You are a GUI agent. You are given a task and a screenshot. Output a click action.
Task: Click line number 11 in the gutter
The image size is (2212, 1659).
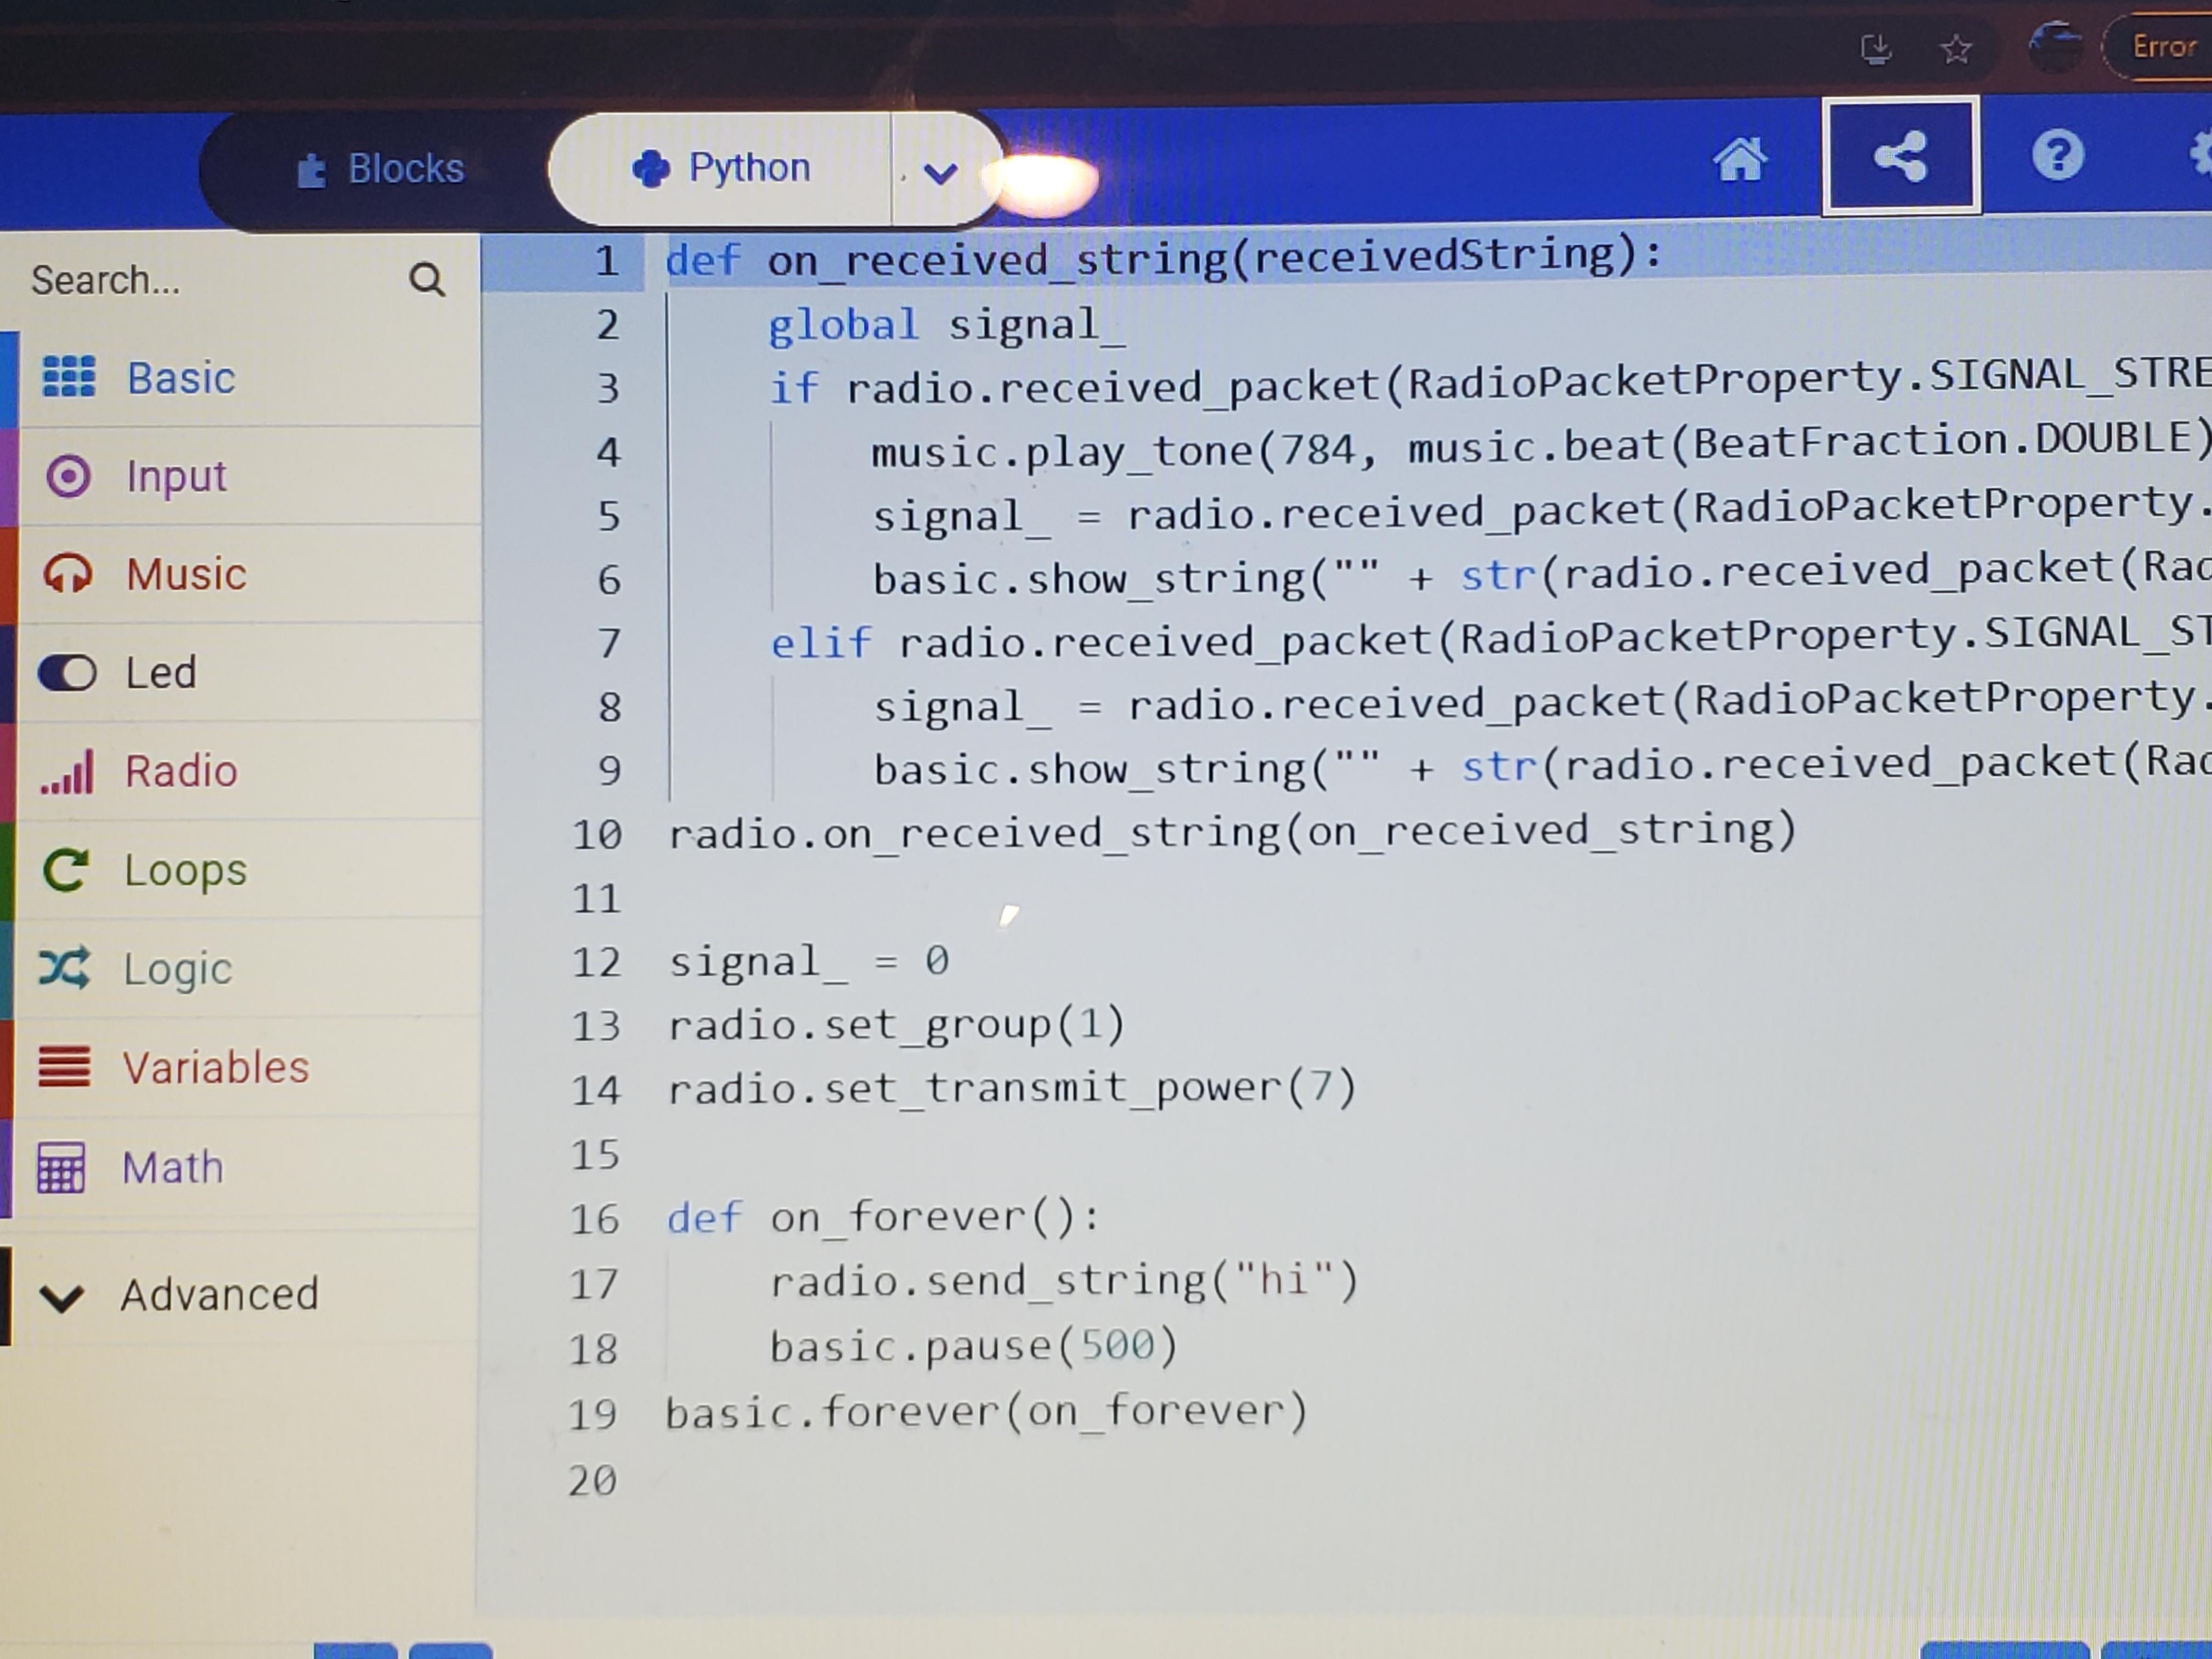(x=596, y=898)
